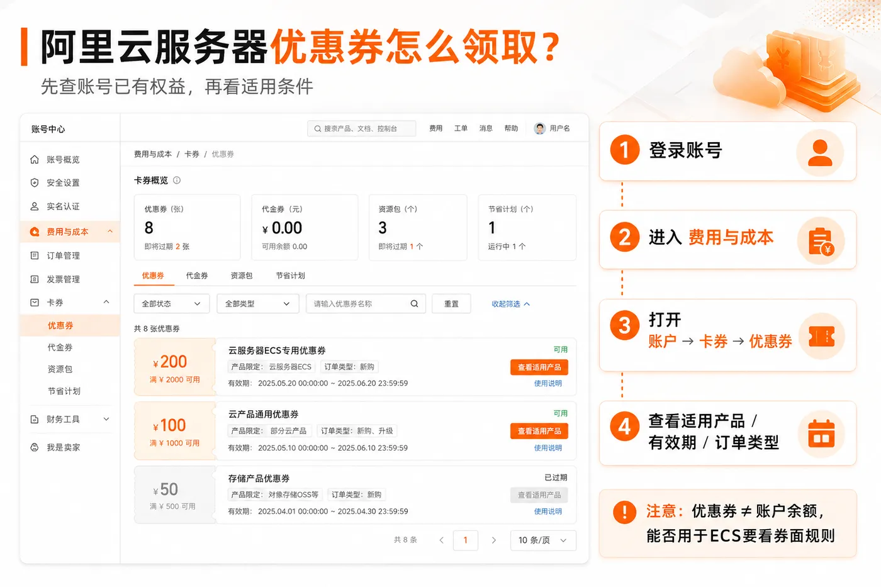This screenshot has height=587, width=881.
Task: Focus the 请输入优惠券名称 input field
Action: [x=366, y=304]
